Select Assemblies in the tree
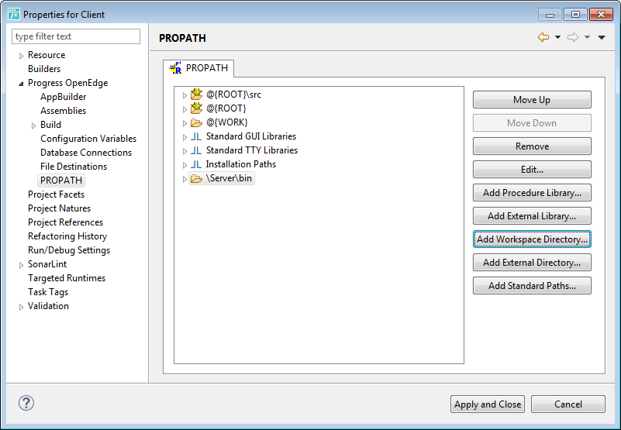 pos(63,111)
